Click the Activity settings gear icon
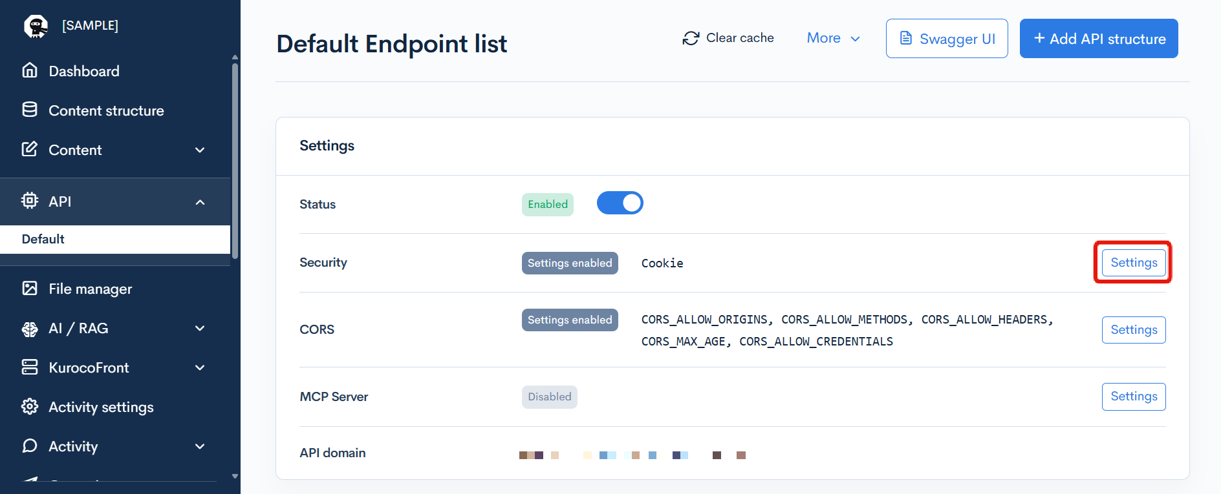The image size is (1221, 494). (30, 406)
